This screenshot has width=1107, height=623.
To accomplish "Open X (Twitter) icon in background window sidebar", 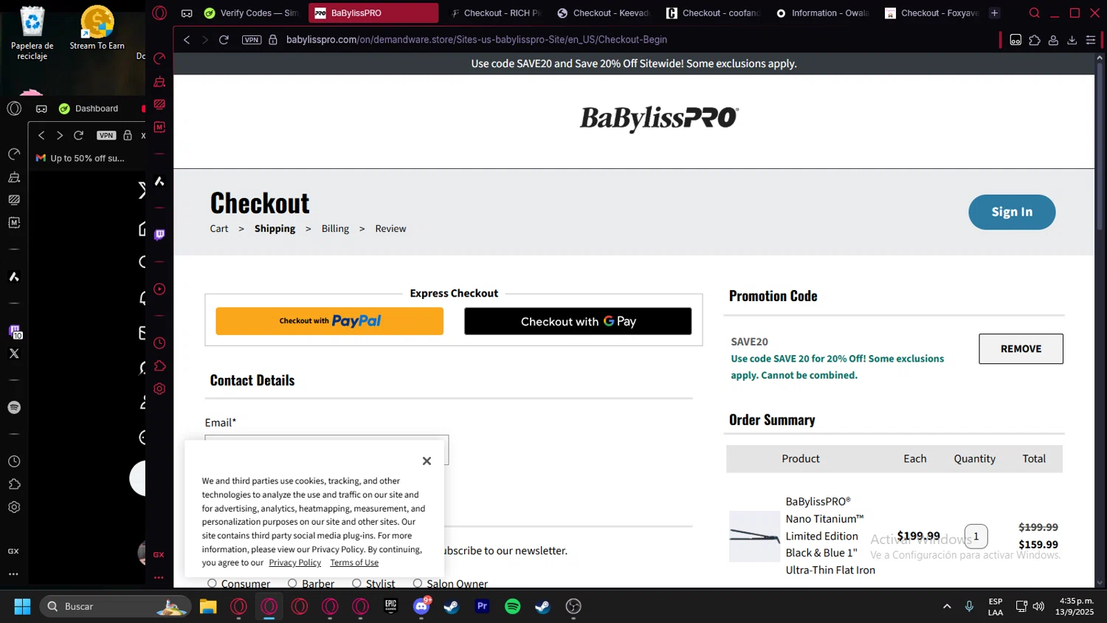I will (14, 354).
